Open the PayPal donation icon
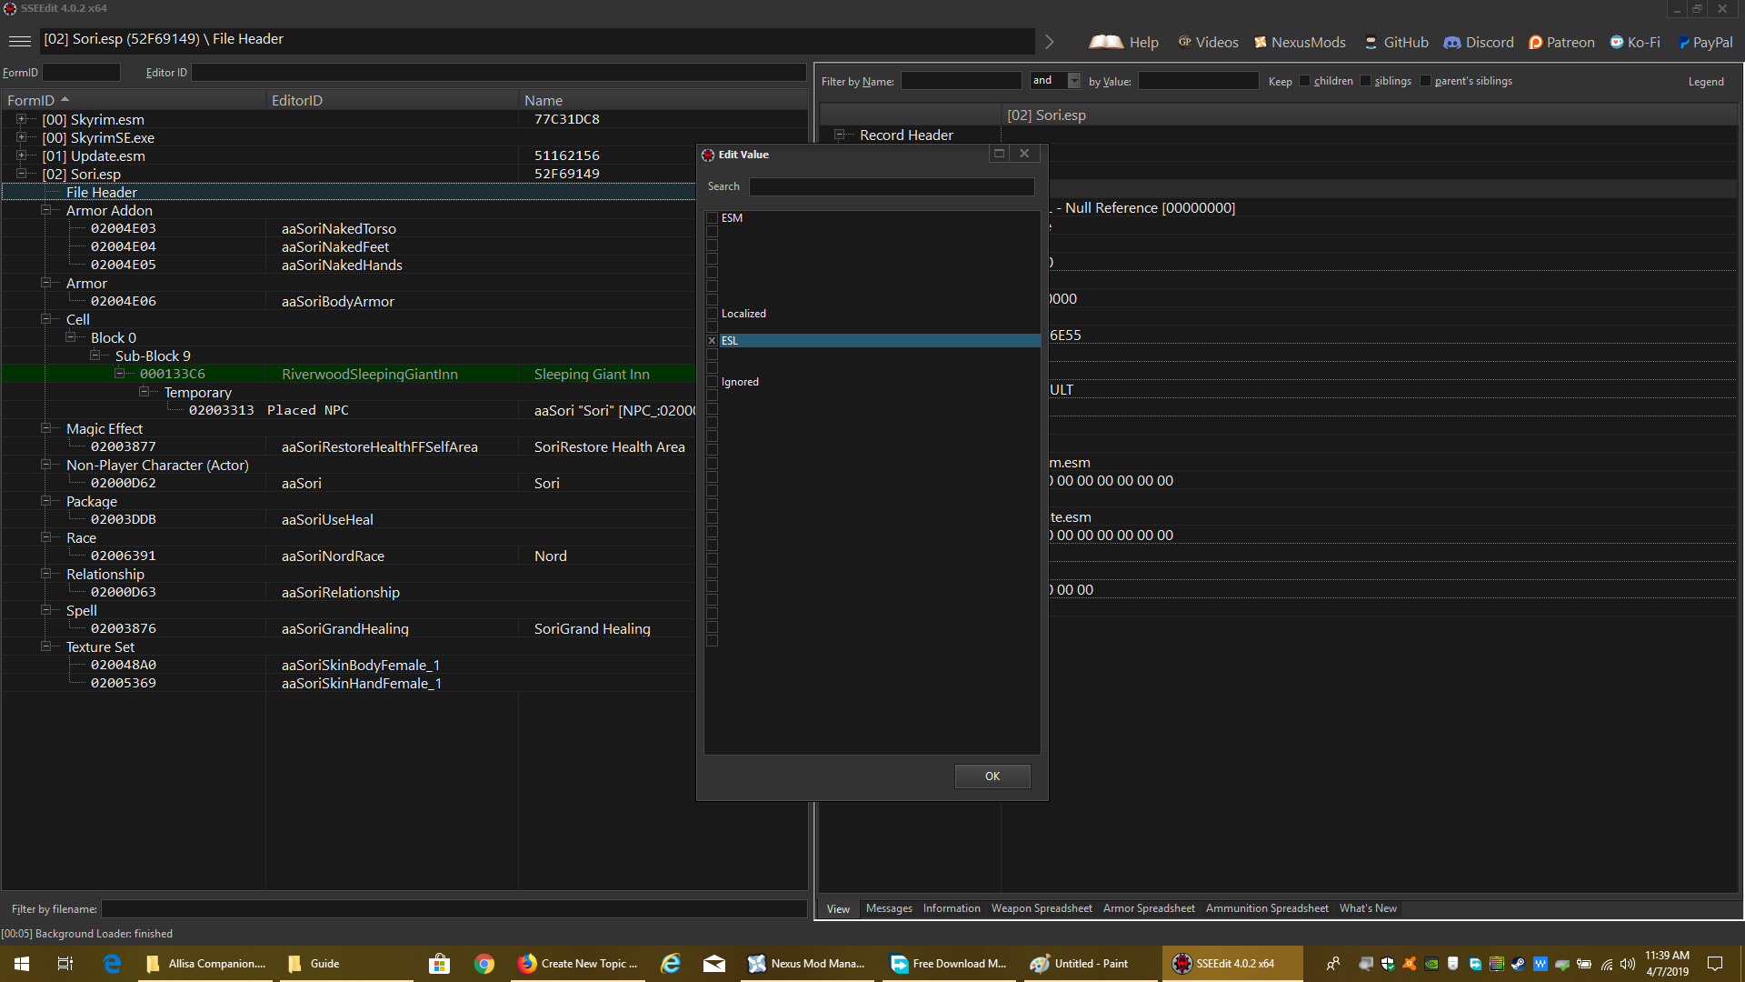This screenshot has height=982, width=1745. coord(1683,42)
